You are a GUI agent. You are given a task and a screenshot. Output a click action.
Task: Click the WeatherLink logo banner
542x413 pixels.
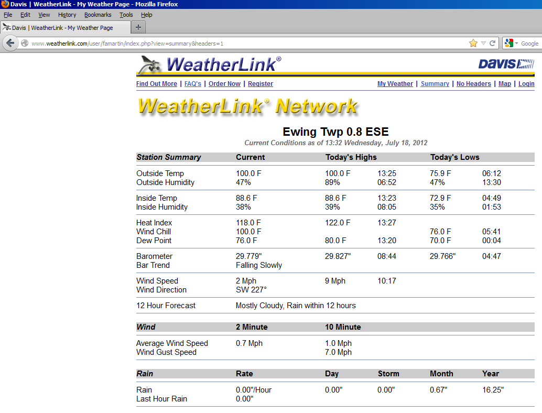[210, 64]
